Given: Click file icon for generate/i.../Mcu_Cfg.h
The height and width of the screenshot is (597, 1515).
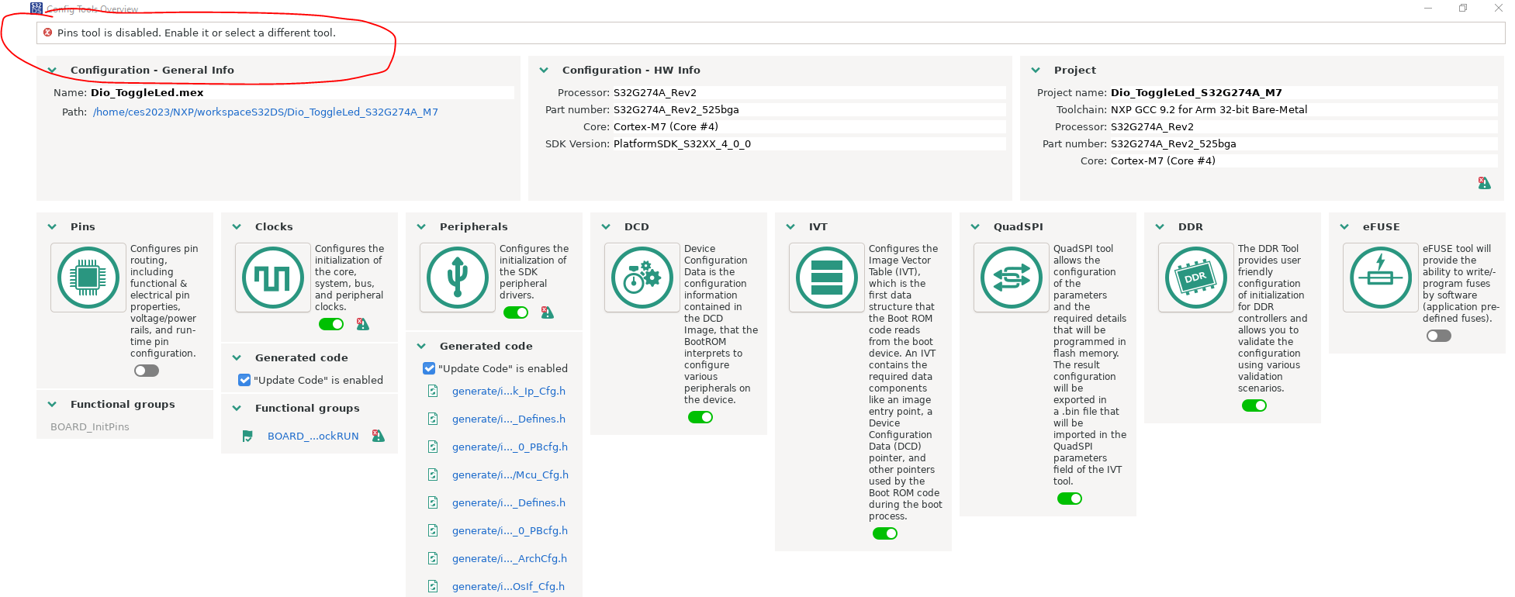Looking at the screenshot, I should 433,474.
